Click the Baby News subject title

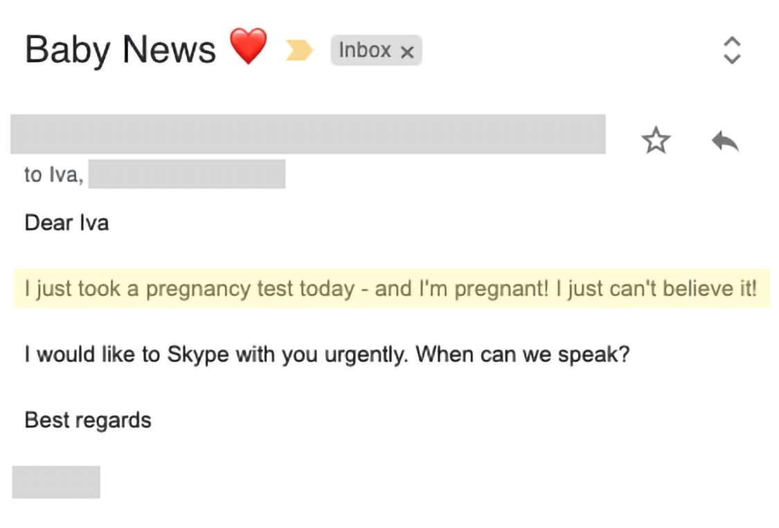[x=120, y=50]
